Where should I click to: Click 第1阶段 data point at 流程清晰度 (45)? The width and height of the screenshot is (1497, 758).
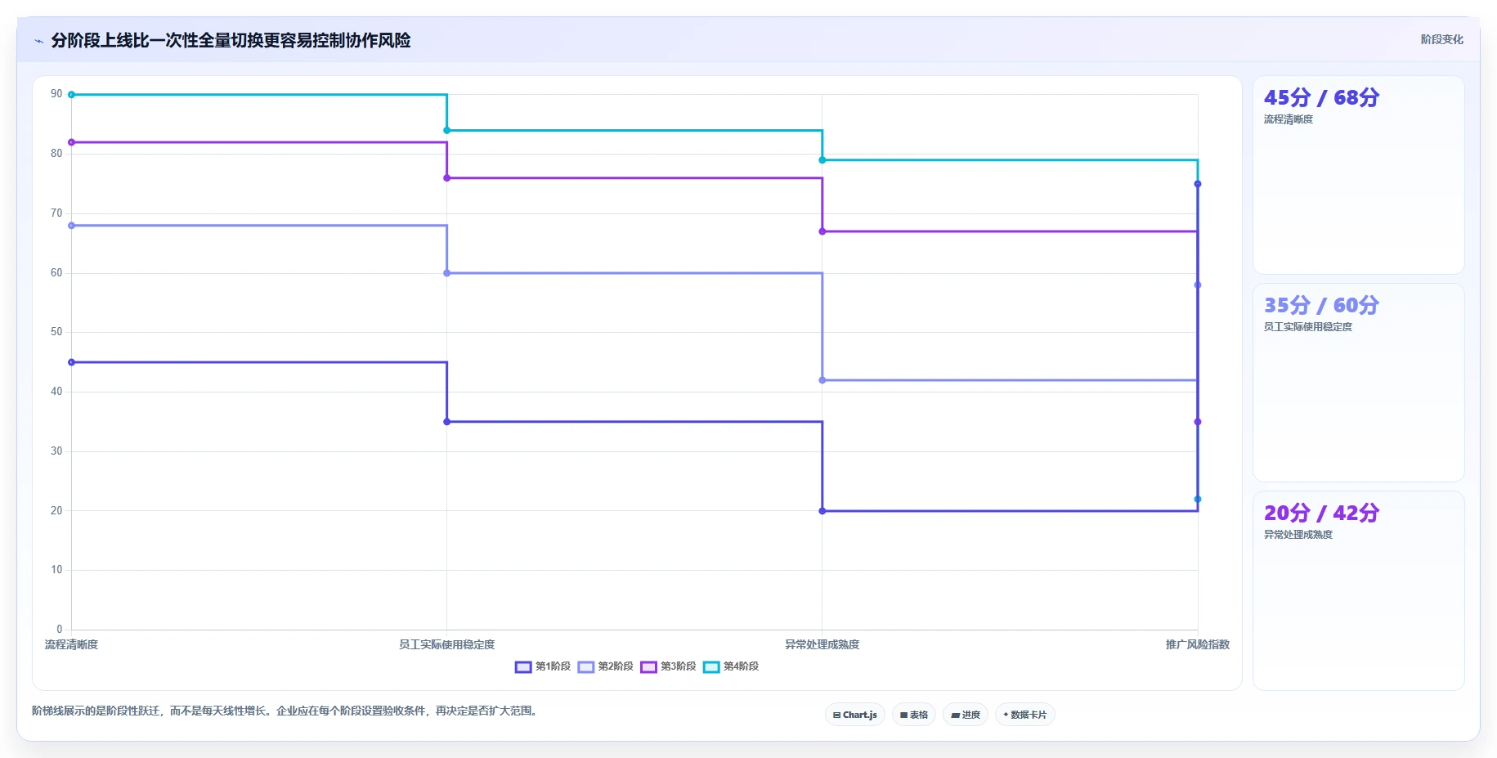72,362
